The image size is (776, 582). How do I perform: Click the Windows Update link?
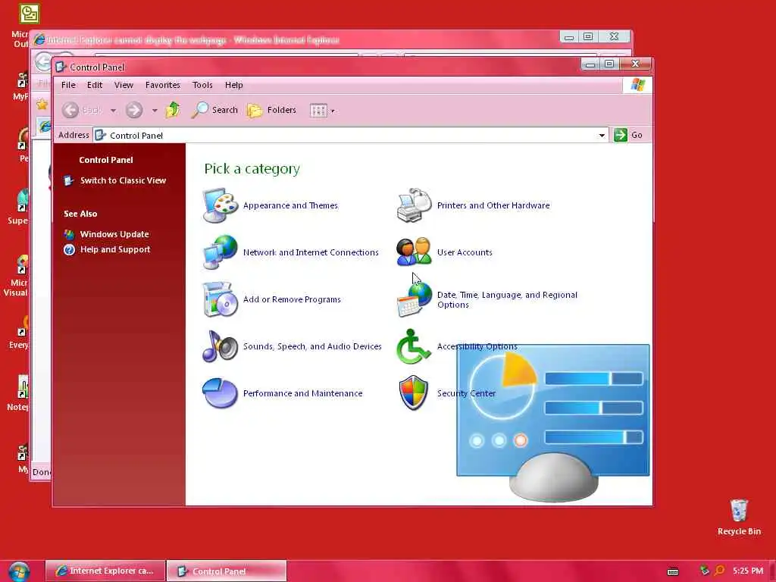114,234
